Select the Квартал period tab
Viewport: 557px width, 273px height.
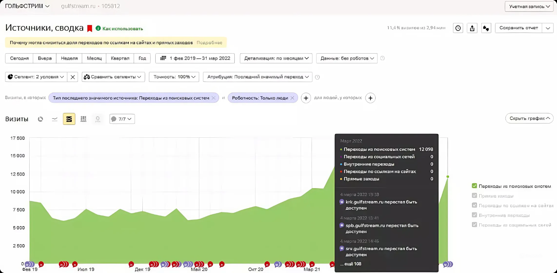click(x=120, y=58)
